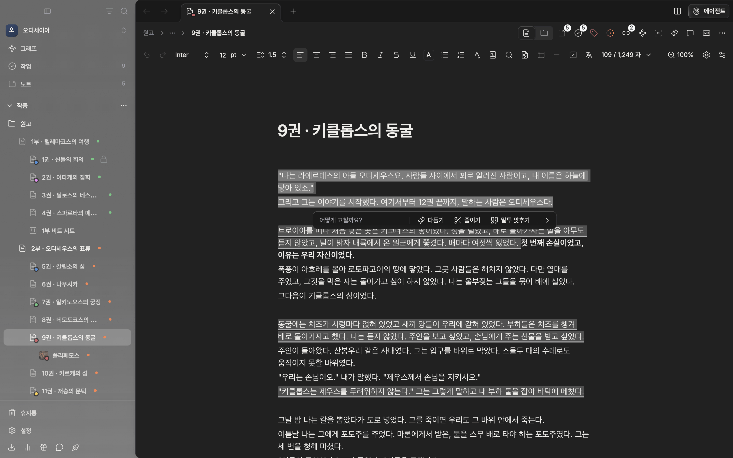Open statistics bar chart icon
Viewport: 733px width, 458px height.
(27, 447)
